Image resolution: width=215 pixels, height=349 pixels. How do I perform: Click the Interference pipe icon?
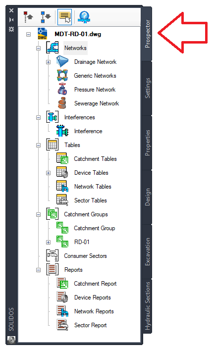click(62, 131)
